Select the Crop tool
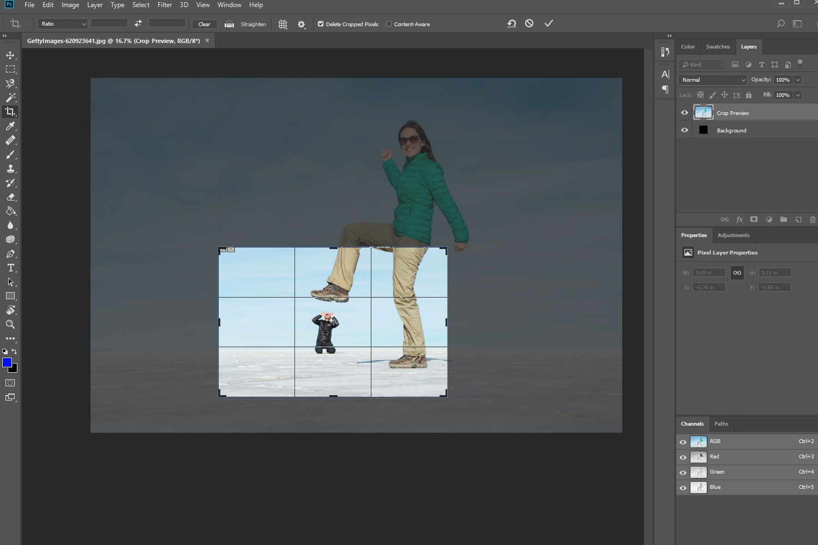 10,112
